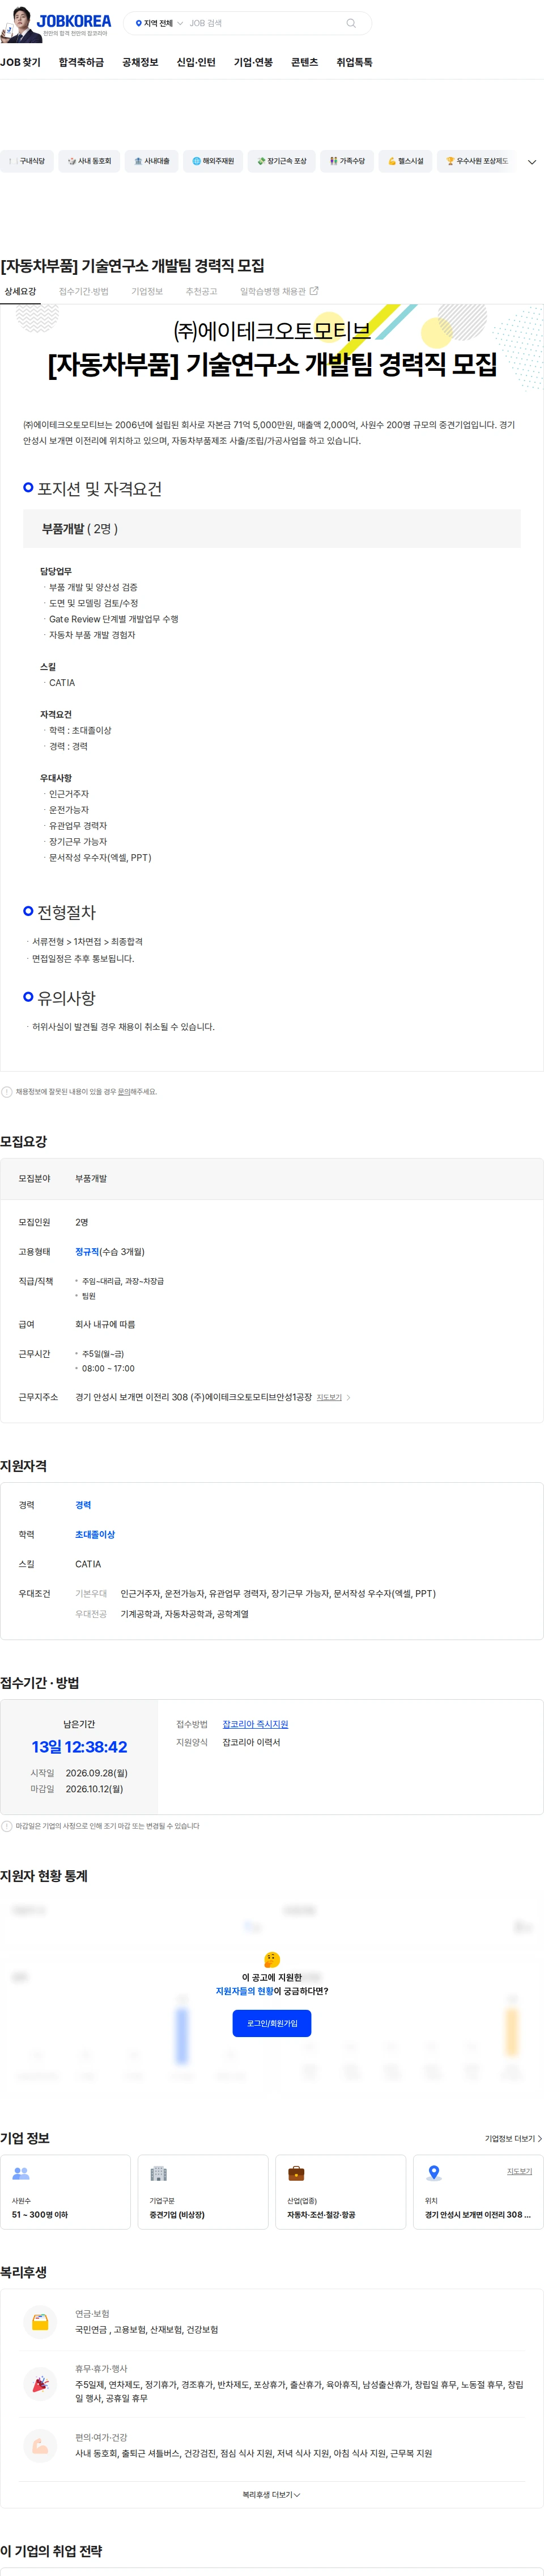
Task: Click the thinking emoji above applicant stats
Action: tap(271, 1960)
